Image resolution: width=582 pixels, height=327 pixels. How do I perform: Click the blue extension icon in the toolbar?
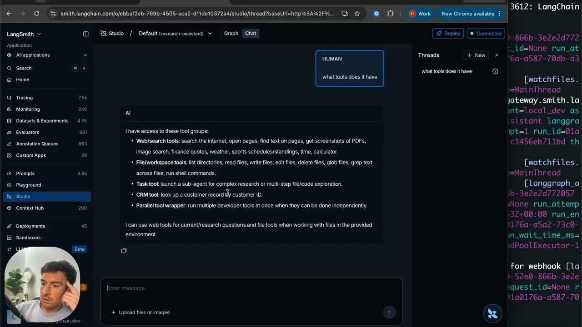coord(376,14)
